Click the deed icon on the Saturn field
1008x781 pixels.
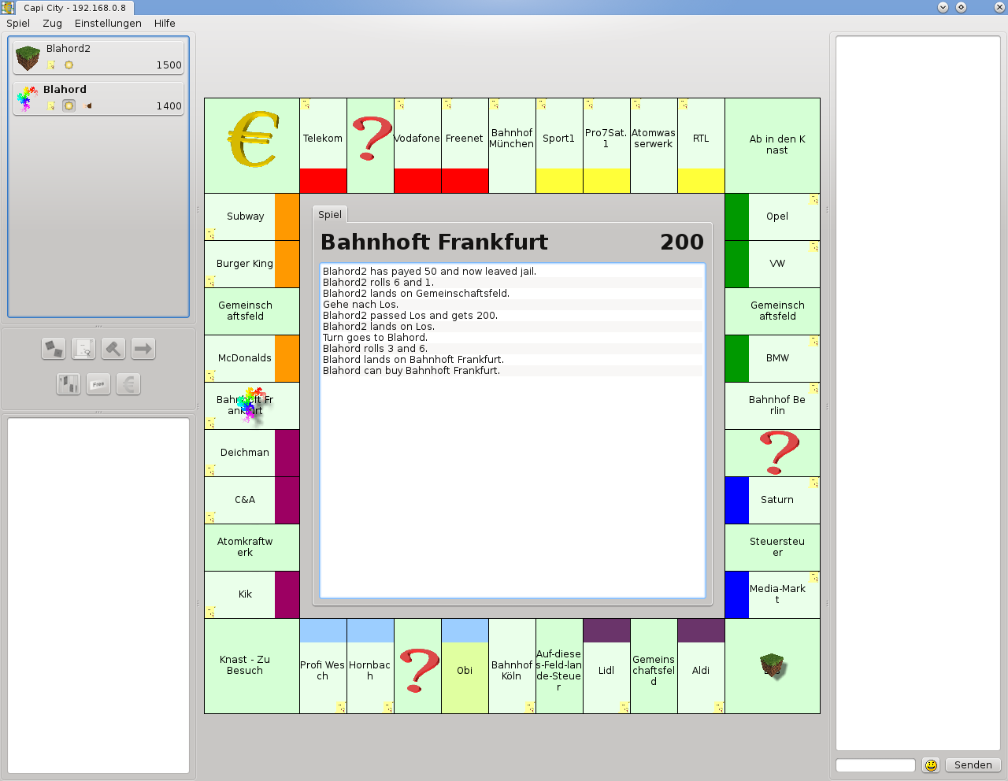coord(814,483)
